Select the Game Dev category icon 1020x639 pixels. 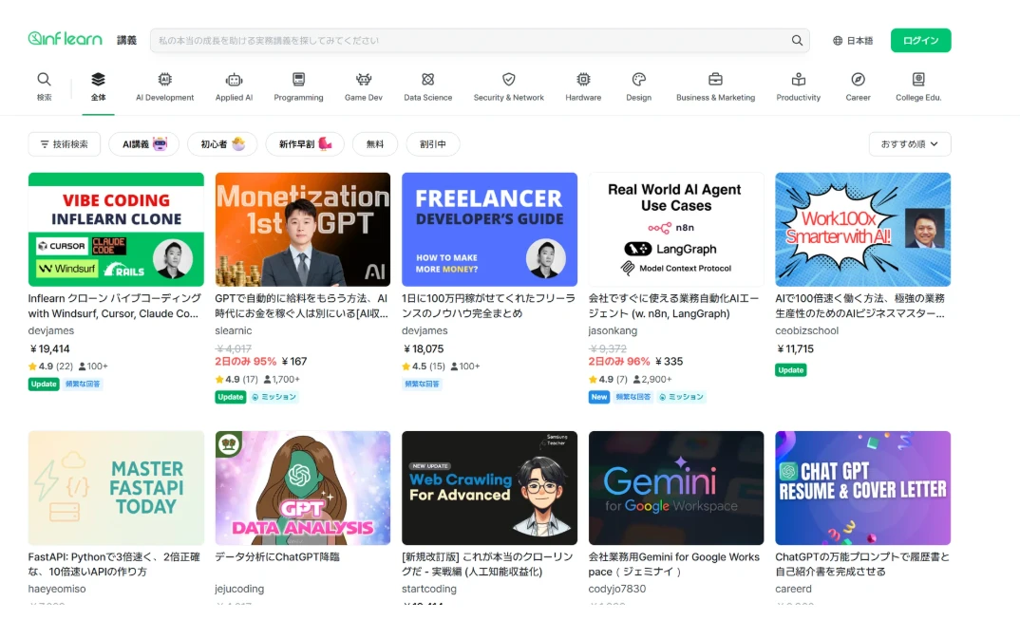(x=363, y=80)
